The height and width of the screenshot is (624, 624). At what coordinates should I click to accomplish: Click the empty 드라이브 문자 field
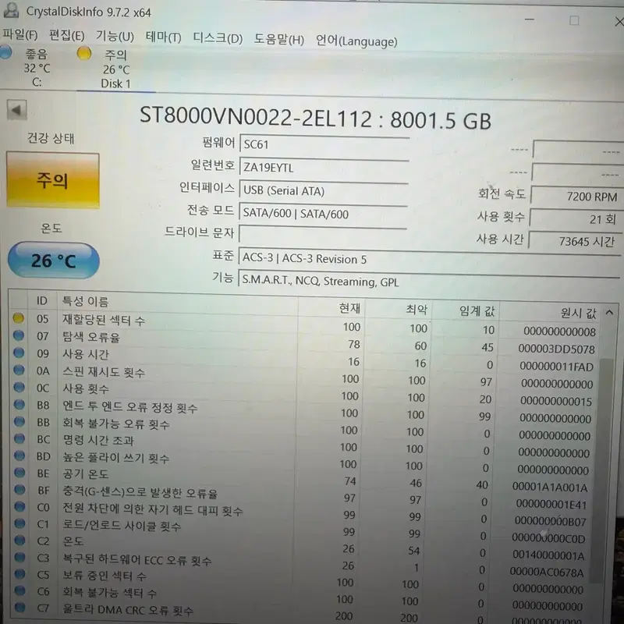pos(322,235)
